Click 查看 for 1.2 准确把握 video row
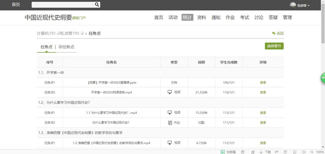Image resolution: width=325 pixels, height=154 pixels. point(263,143)
